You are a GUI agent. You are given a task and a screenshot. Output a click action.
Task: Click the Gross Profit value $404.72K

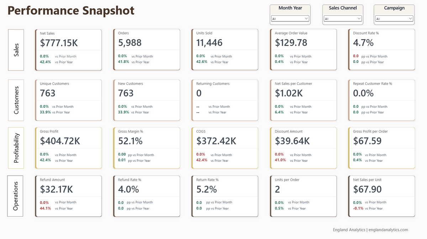pyautogui.click(x=60, y=141)
